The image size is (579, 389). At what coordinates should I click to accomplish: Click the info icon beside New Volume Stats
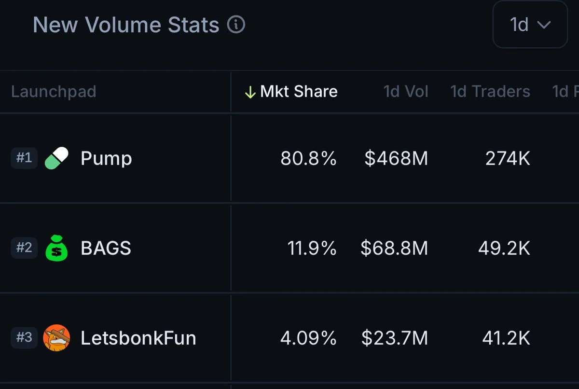(x=236, y=25)
